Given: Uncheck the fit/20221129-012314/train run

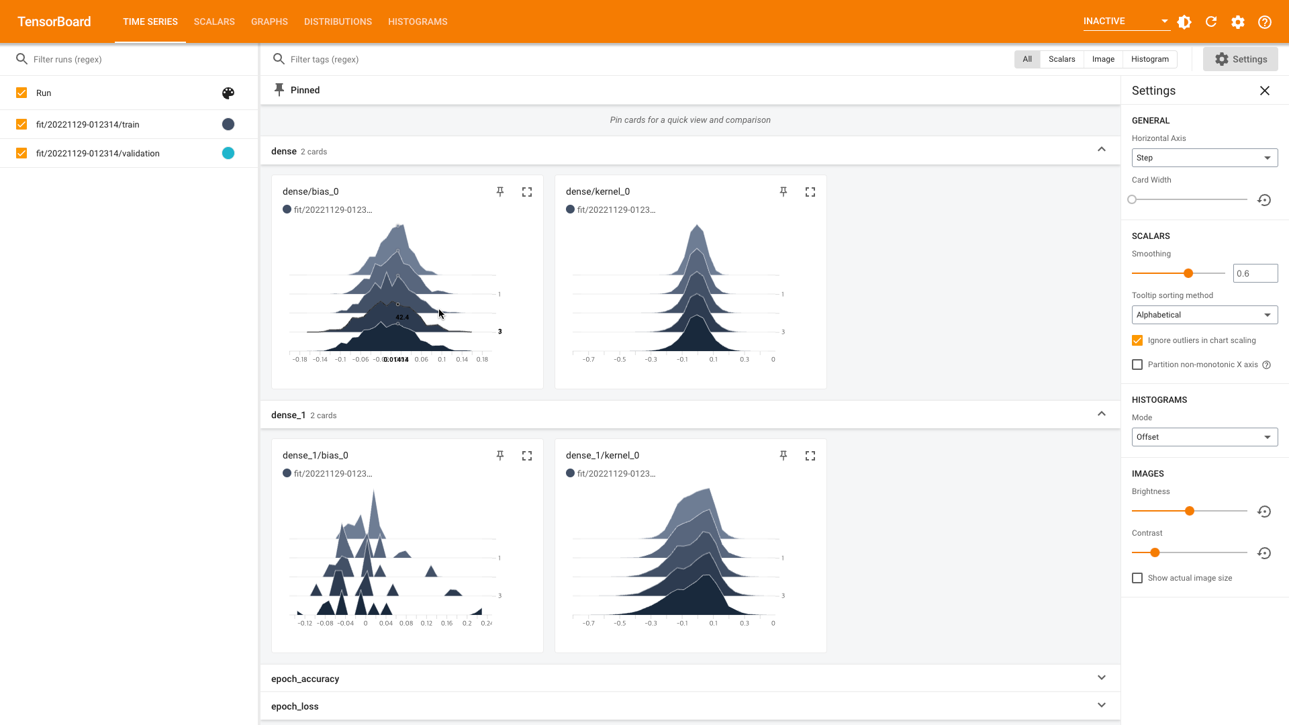Looking at the screenshot, I should (x=21, y=124).
